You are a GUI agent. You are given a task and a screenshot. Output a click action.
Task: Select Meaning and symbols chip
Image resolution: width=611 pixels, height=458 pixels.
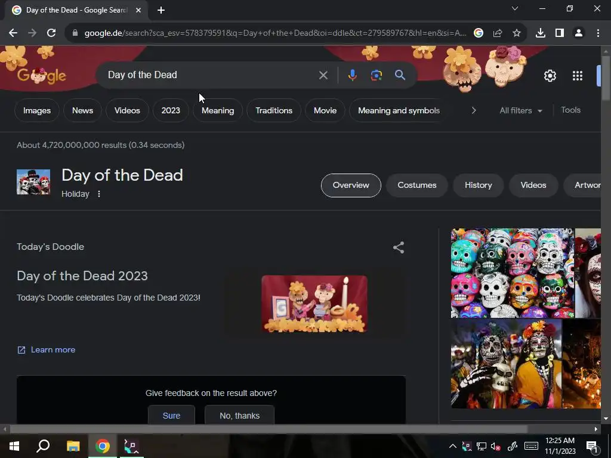[x=399, y=110]
